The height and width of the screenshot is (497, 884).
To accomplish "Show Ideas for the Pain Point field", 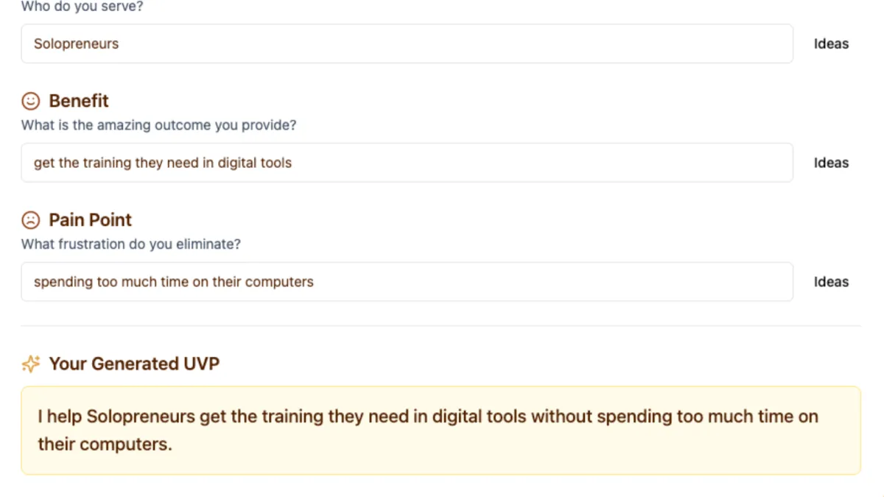I will (x=831, y=282).
